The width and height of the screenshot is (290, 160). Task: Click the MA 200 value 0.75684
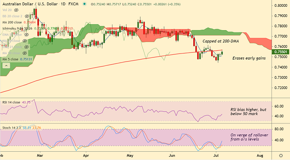tap(29, 22)
